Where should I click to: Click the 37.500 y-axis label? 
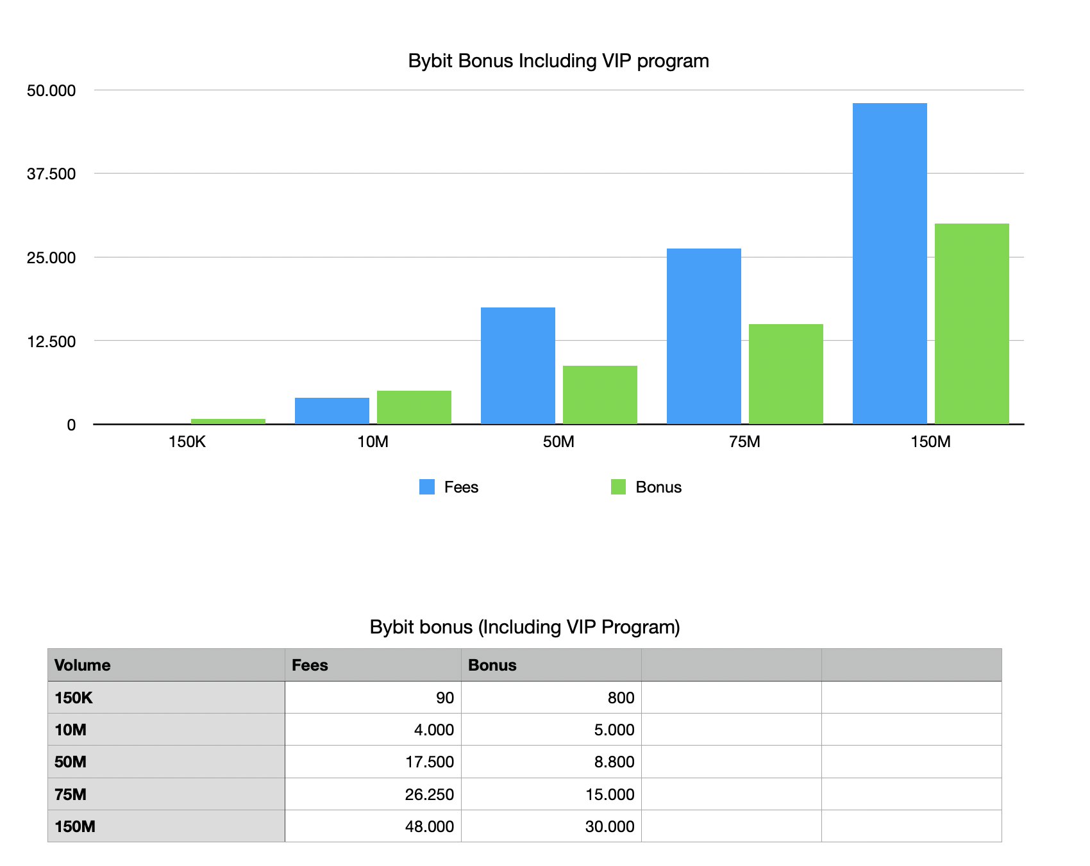pyautogui.click(x=51, y=174)
